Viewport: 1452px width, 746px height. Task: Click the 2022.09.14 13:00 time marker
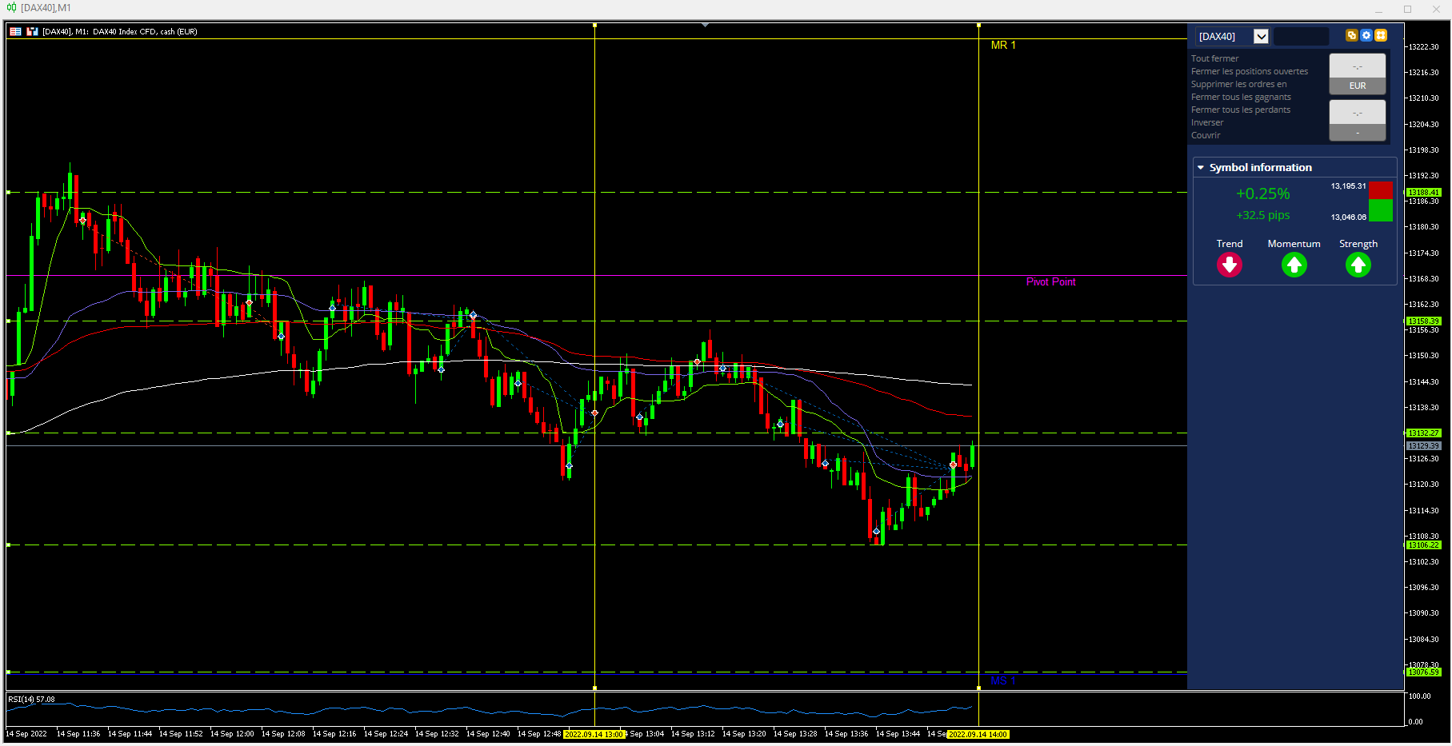pyautogui.click(x=594, y=734)
